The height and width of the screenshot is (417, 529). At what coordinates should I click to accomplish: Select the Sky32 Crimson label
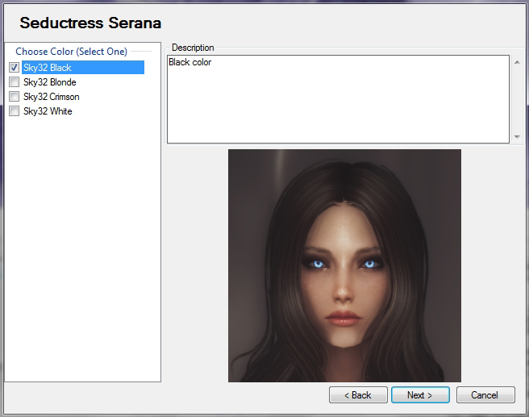(x=52, y=97)
